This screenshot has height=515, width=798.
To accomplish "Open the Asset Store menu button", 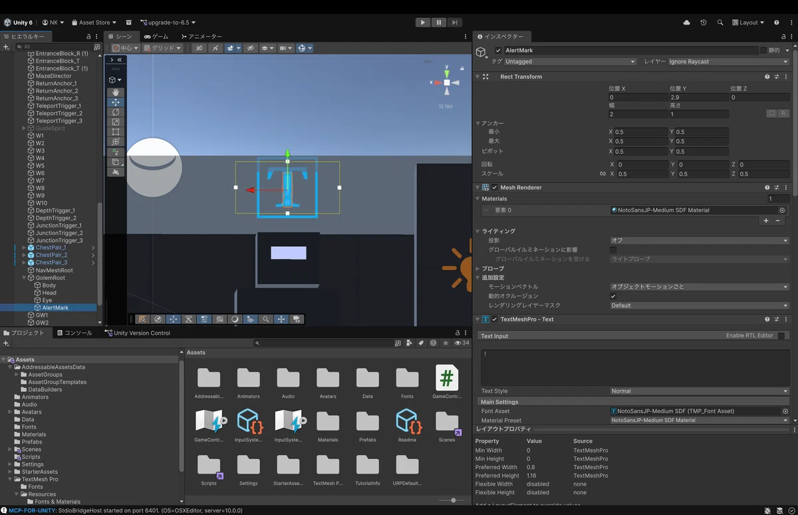I will click(94, 23).
